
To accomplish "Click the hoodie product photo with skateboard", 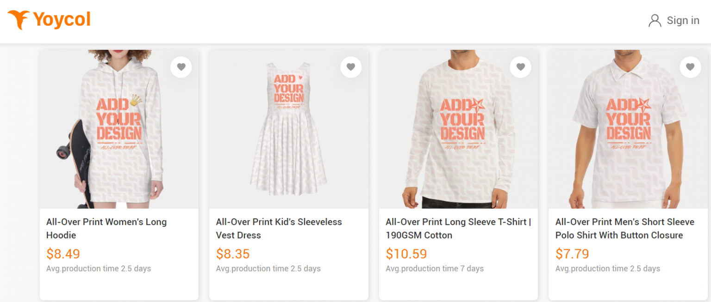I will tap(119, 129).
